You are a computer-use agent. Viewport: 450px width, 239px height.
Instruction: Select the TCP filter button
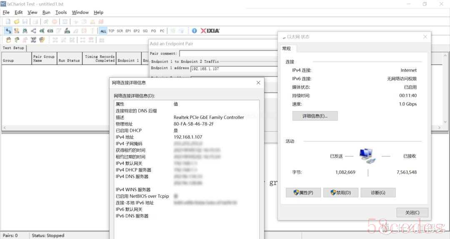click(x=112, y=31)
